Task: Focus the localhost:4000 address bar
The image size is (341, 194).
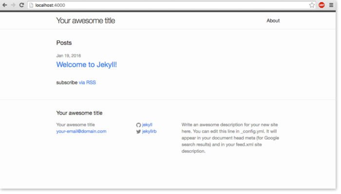Action: pos(171,5)
